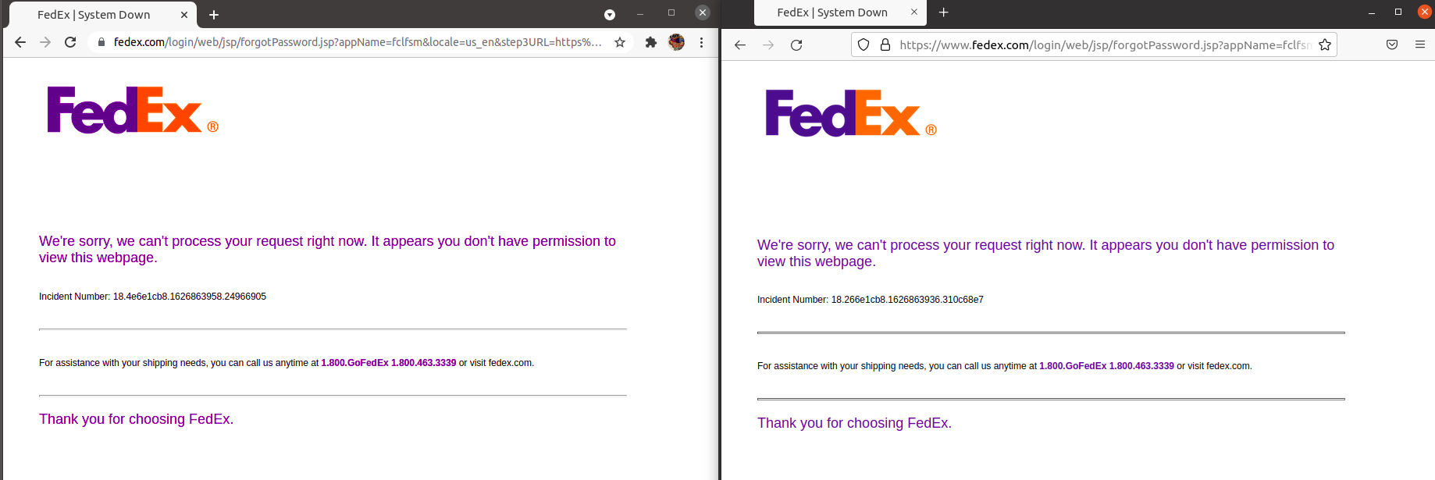Save page to Pocket in Firefox
Image resolution: width=1435 pixels, height=480 pixels.
pos(1391,44)
